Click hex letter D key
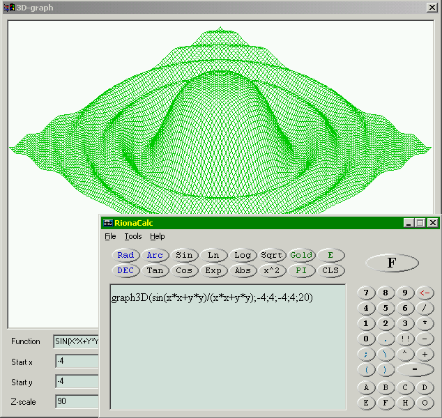Screen dimensions: 442x418 425,388
